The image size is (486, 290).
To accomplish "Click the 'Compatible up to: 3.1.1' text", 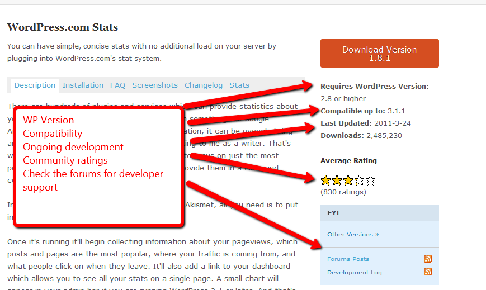I will [363, 111].
